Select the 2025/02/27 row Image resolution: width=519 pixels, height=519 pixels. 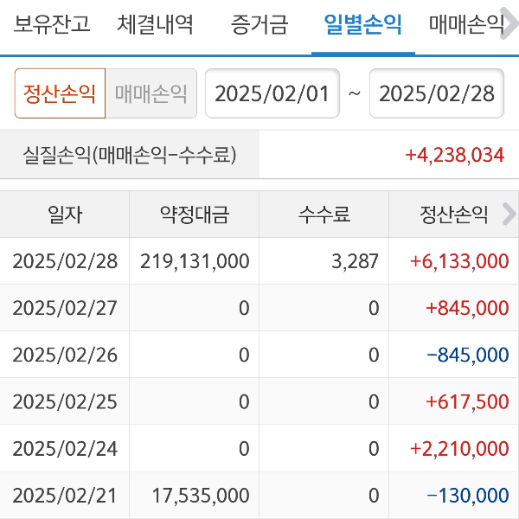[x=65, y=308]
